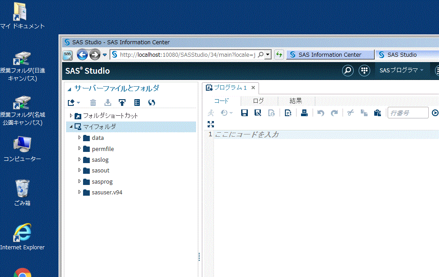Click the browser refresh arrows icon
Screen dimensions: 439x277
tap(279, 55)
